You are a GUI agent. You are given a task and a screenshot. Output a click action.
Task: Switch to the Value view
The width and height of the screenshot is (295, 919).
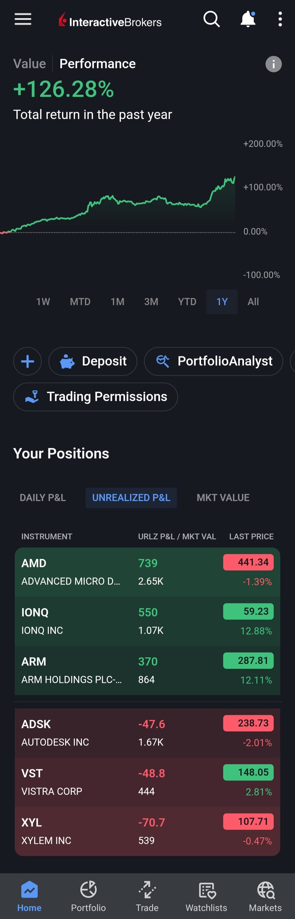pyautogui.click(x=29, y=64)
